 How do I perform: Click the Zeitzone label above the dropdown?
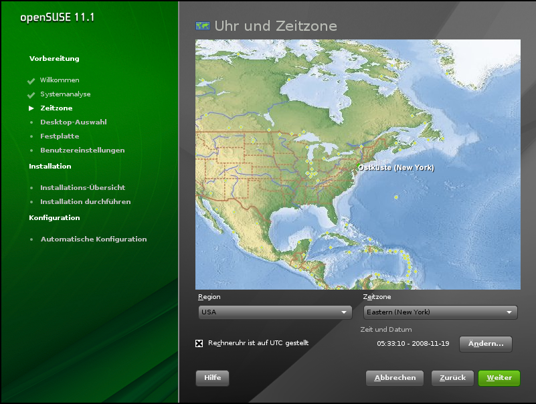click(x=377, y=297)
